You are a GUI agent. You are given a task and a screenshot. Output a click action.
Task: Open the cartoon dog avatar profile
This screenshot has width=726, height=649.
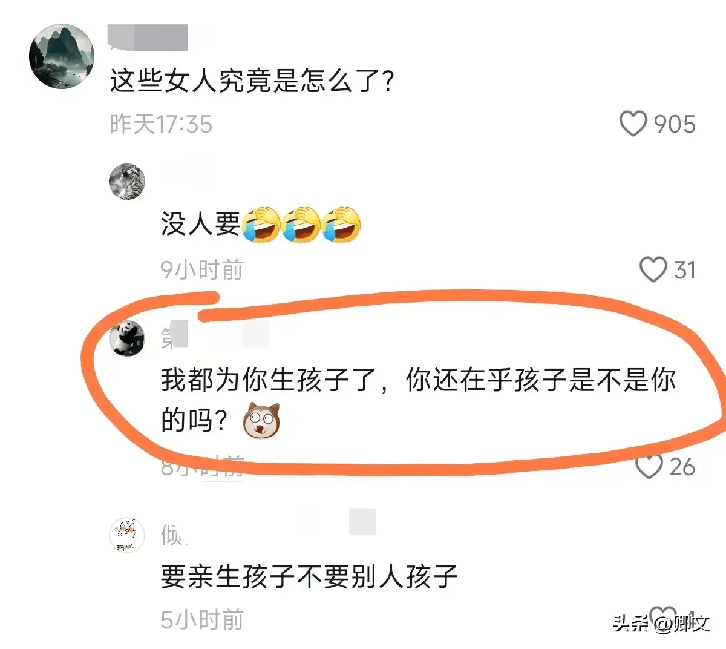(127, 535)
